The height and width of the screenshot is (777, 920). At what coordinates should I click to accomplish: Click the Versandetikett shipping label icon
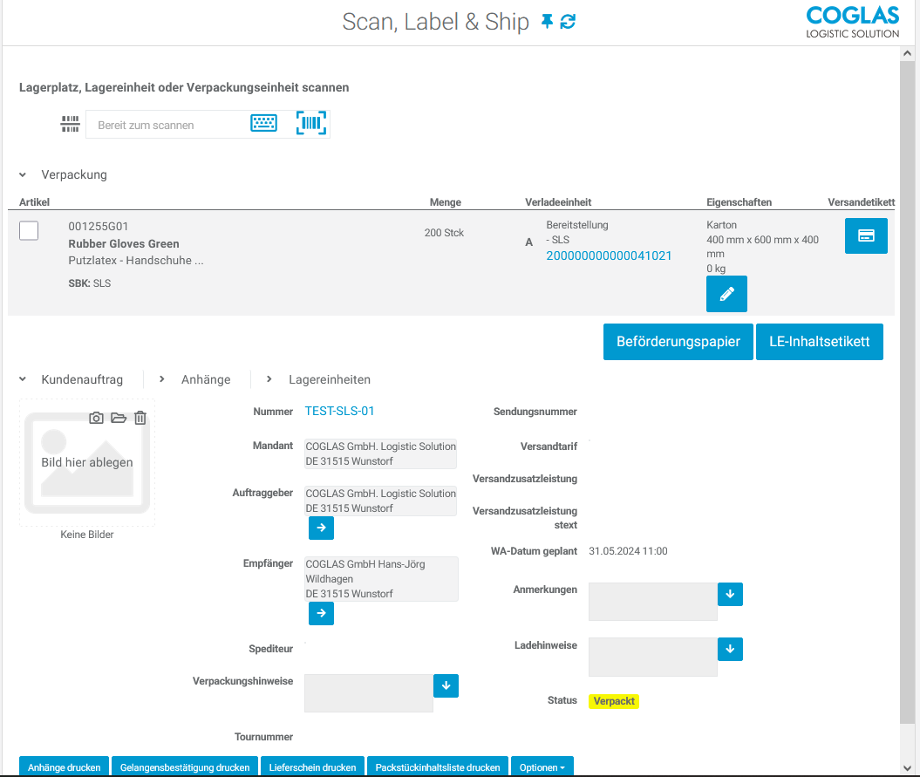pyautogui.click(x=866, y=235)
